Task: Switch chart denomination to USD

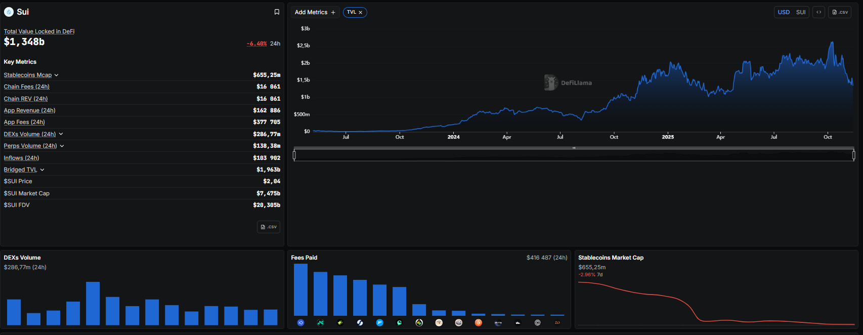Action: (x=784, y=12)
